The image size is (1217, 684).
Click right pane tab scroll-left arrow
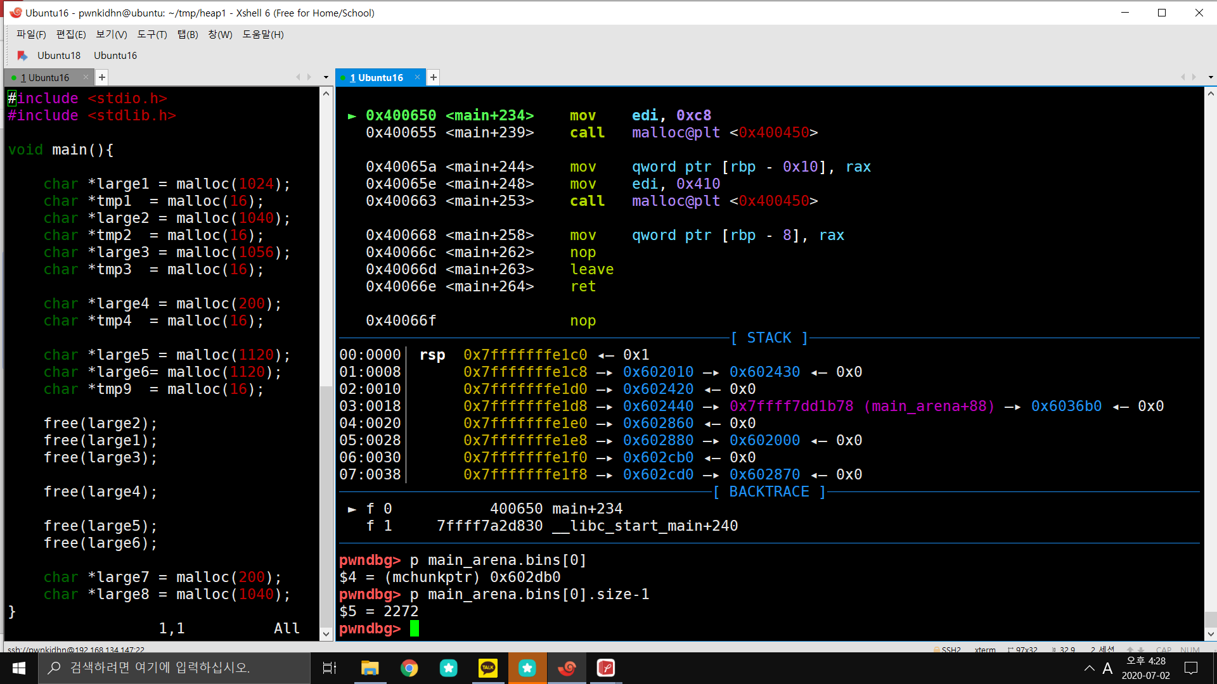coord(1183,77)
